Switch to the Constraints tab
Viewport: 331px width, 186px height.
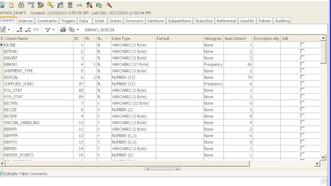(47, 21)
